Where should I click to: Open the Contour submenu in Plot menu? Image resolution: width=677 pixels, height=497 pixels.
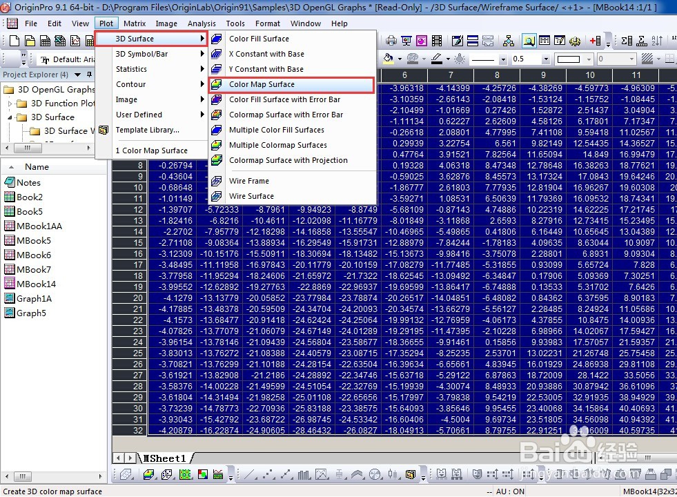click(x=151, y=84)
